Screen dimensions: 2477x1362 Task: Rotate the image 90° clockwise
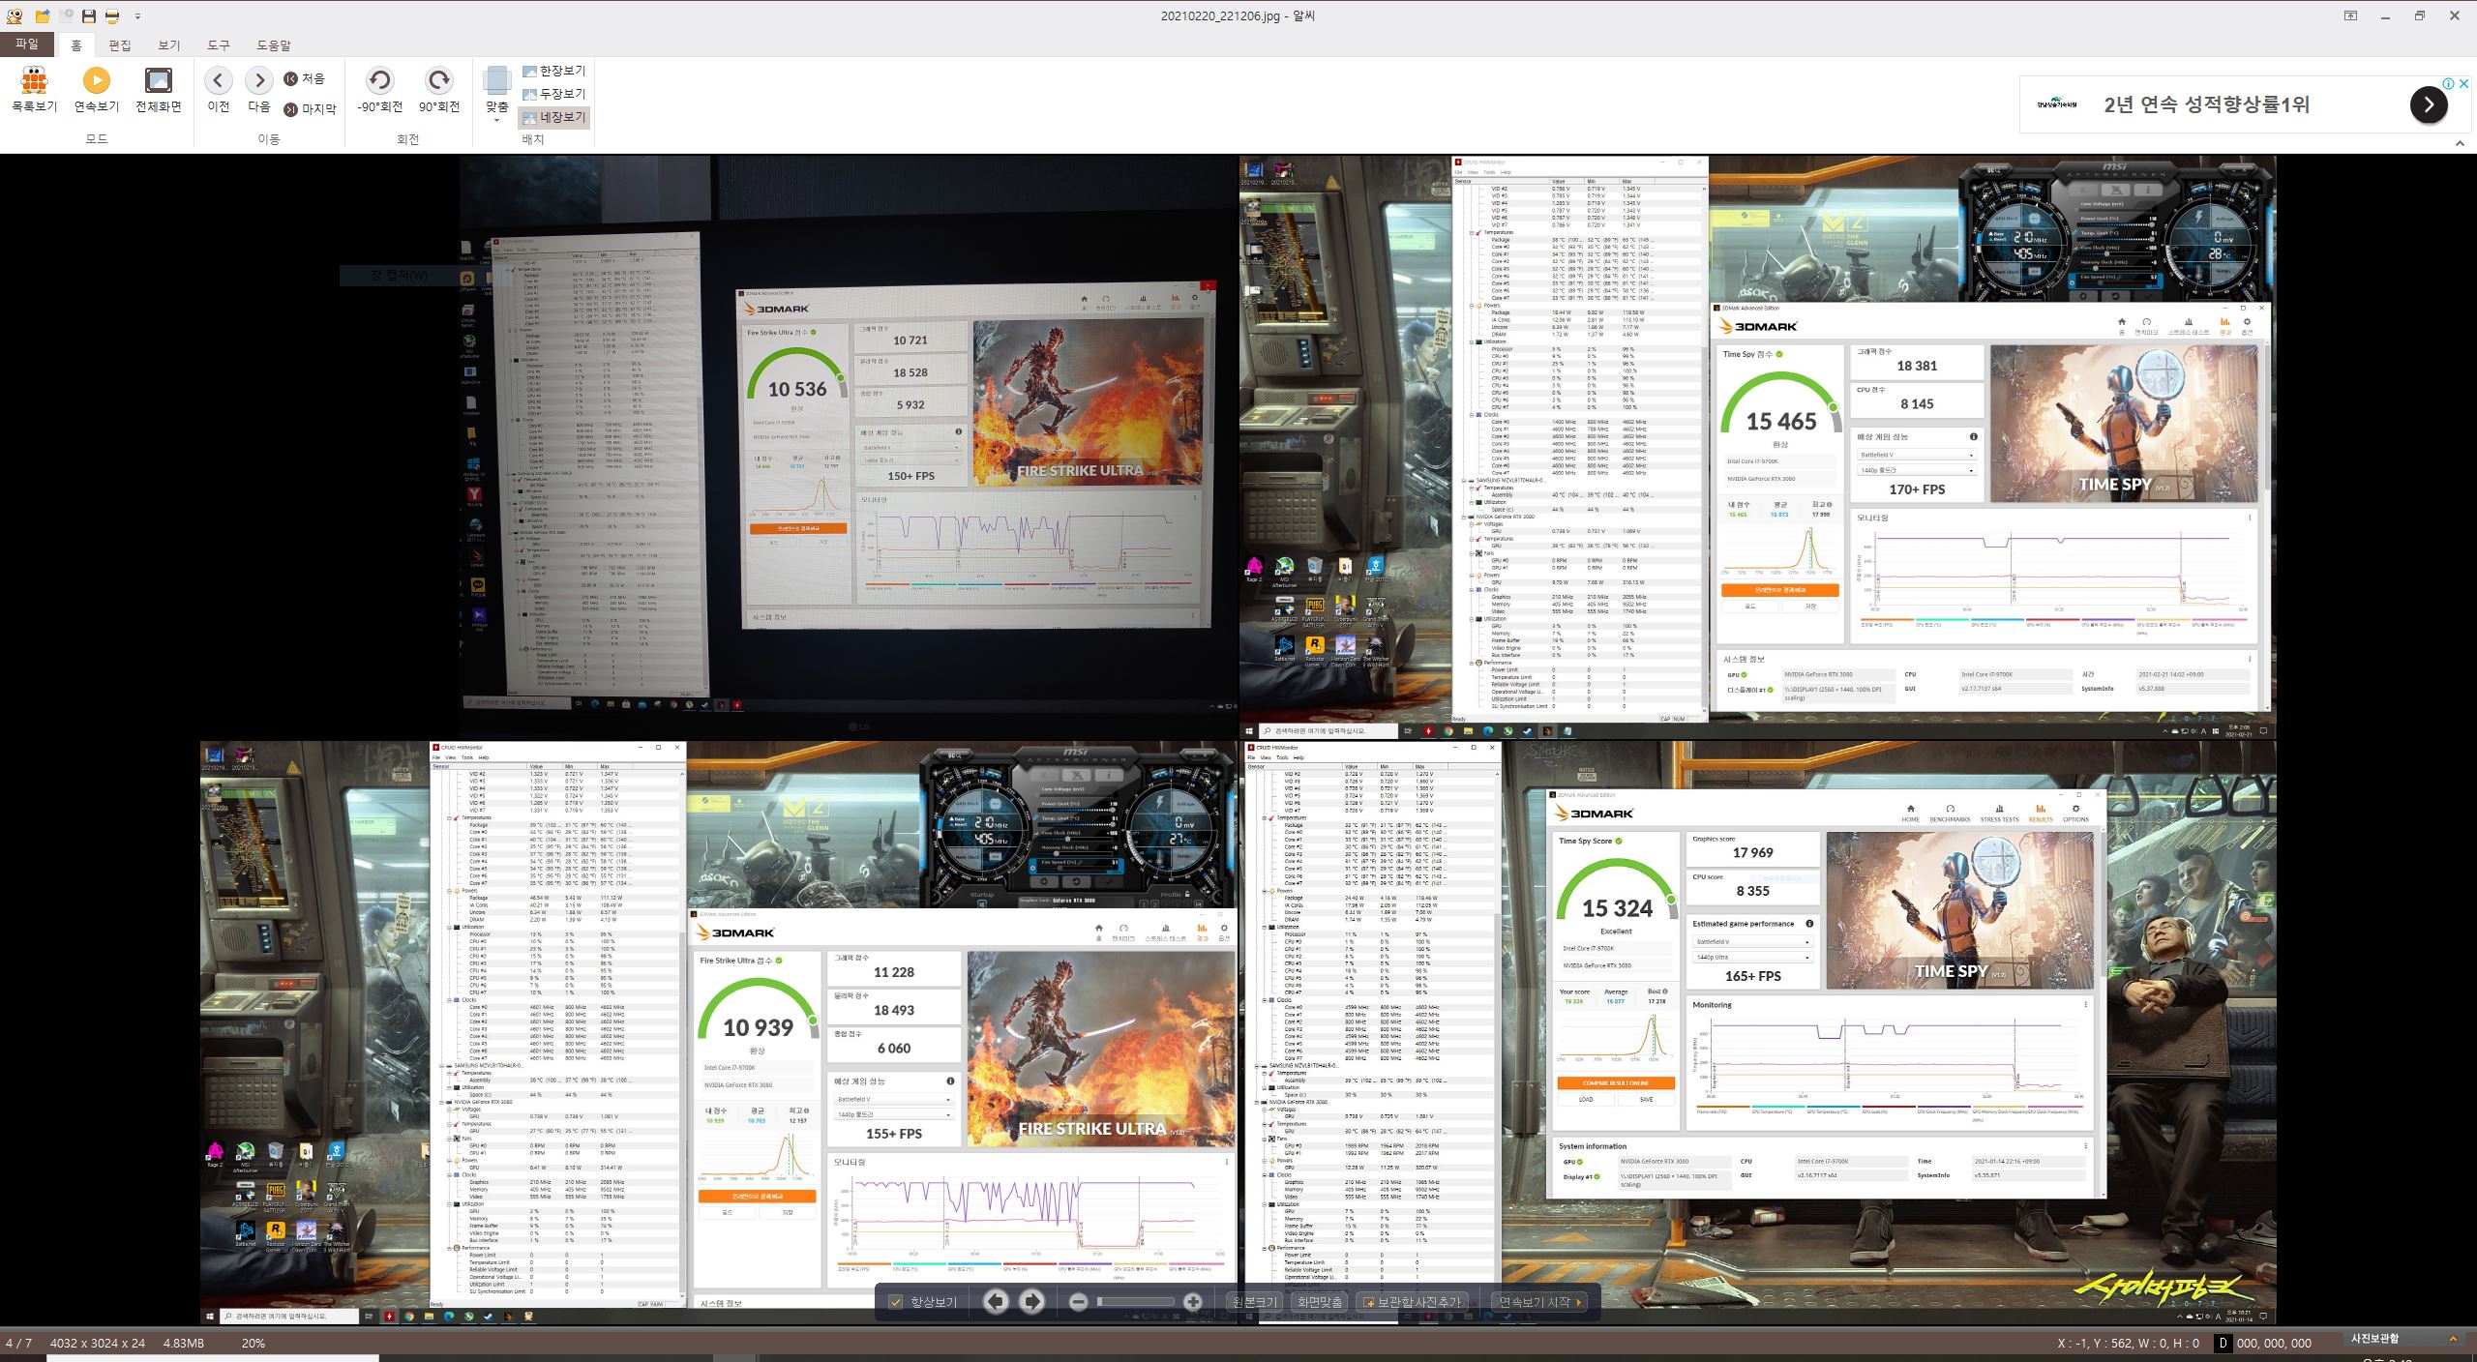click(x=439, y=91)
